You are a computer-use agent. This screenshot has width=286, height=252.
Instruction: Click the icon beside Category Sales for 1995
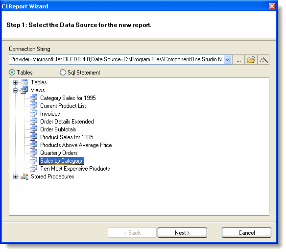pos(34,98)
